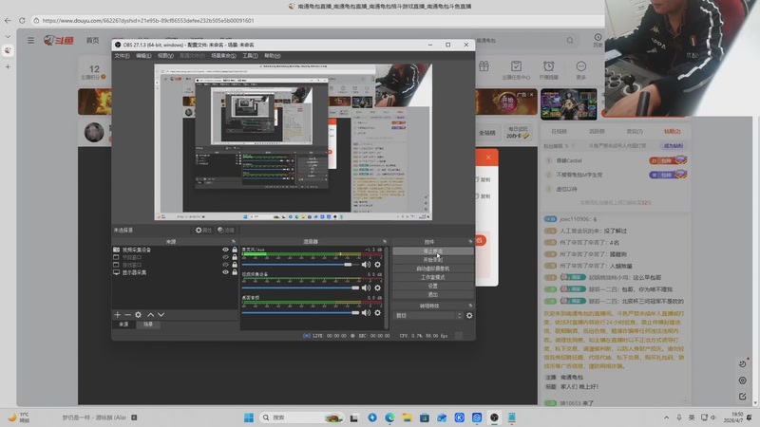Toggle lock of 显示器采集 source
This screenshot has height=427, width=760.
tap(235, 272)
